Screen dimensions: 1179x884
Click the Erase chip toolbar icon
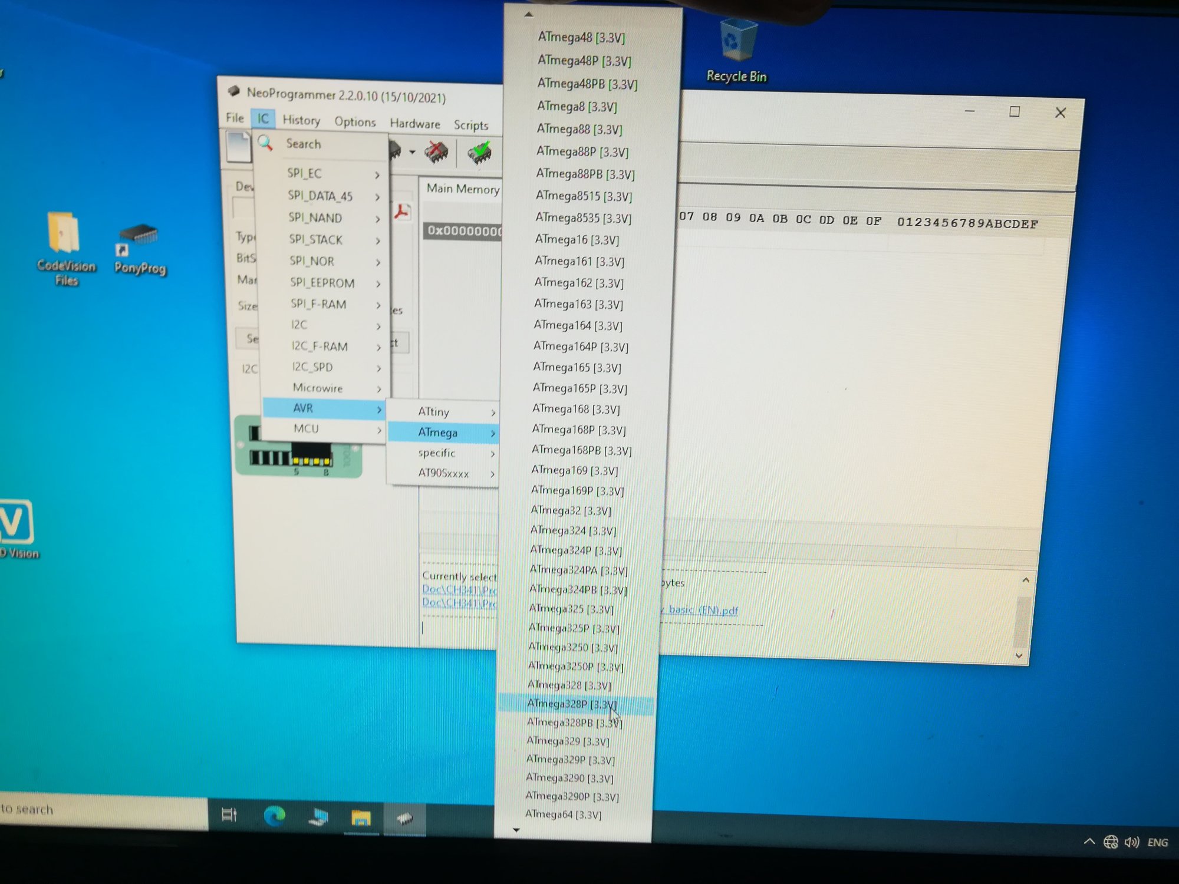pyautogui.click(x=437, y=152)
